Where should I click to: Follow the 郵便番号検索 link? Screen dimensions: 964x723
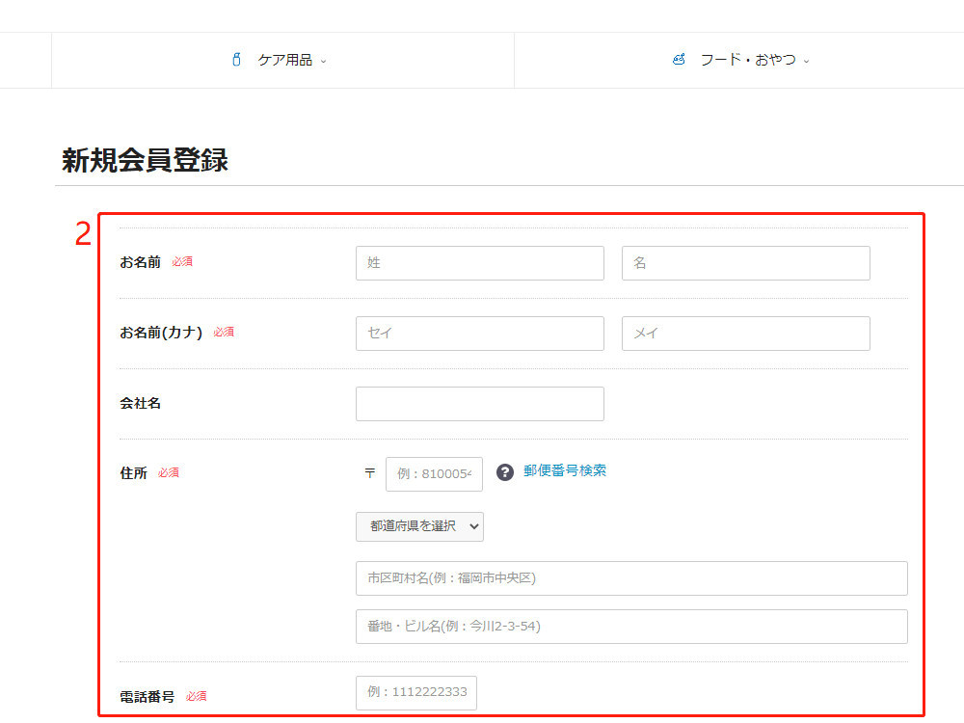tap(565, 470)
